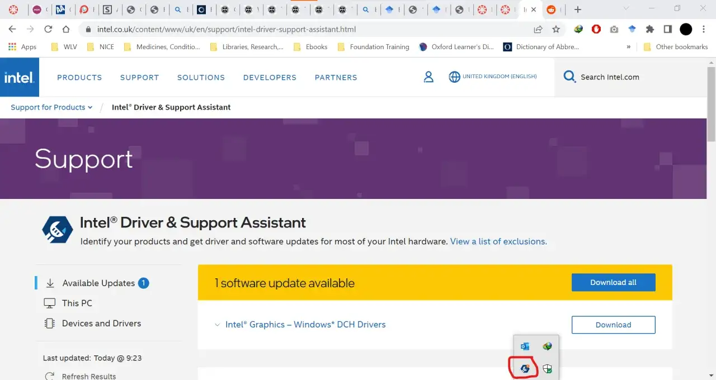716x380 pixels.
Task: Select the SOLUTIONS menu item
Action: [201, 77]
